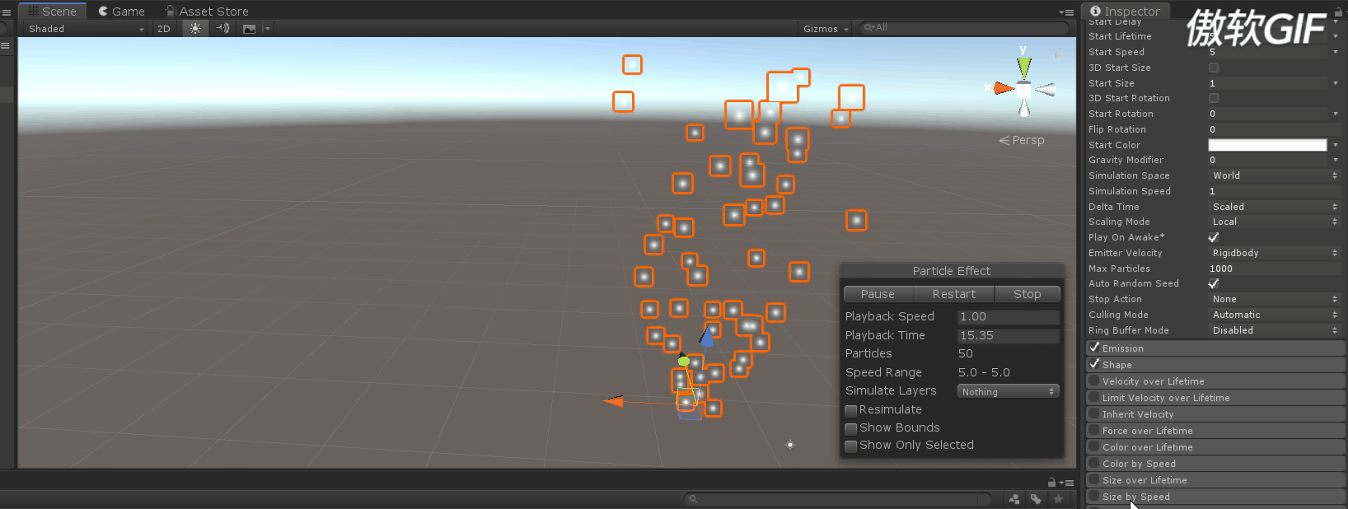Viewport: 1348px width, 509px height.
Task: Open the Start Color swatch
Action: 1267,145
